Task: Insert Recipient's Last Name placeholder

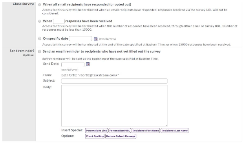Action: point(175,131)
